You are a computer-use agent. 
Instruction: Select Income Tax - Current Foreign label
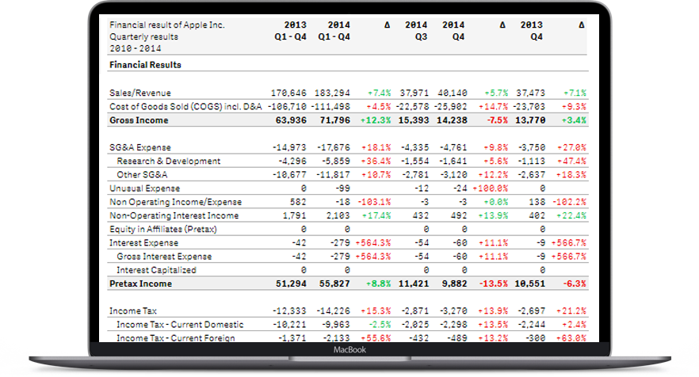176,337
